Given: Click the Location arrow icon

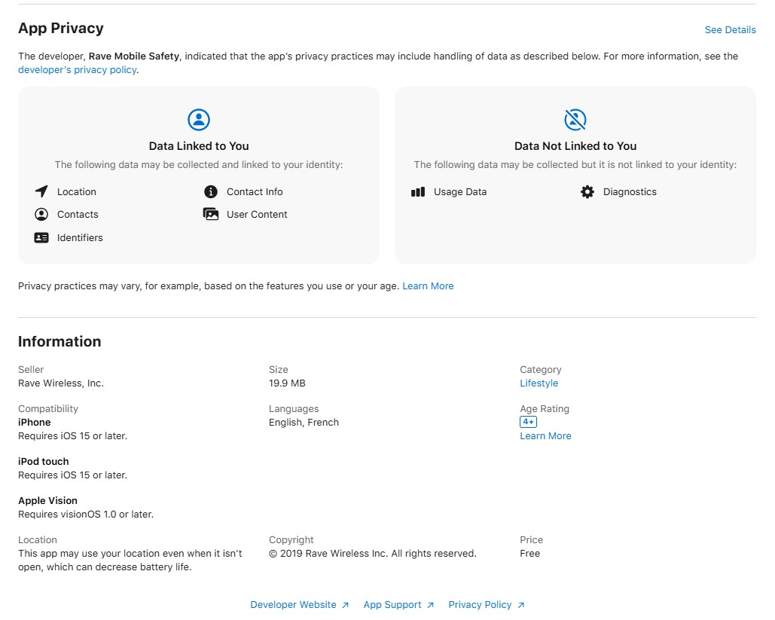Looking at the screenshot, I should pos(41,191).
